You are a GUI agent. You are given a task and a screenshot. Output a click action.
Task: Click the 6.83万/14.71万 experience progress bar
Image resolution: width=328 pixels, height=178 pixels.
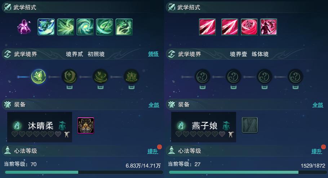[x=84, y=172]
